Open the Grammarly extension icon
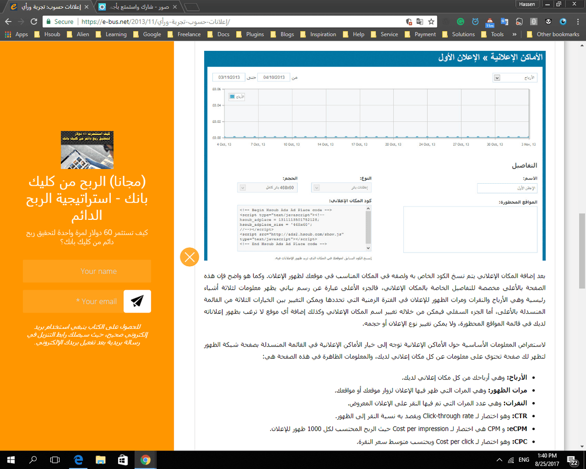The height and width of the screenshot is (469, 586). [460, 21]
